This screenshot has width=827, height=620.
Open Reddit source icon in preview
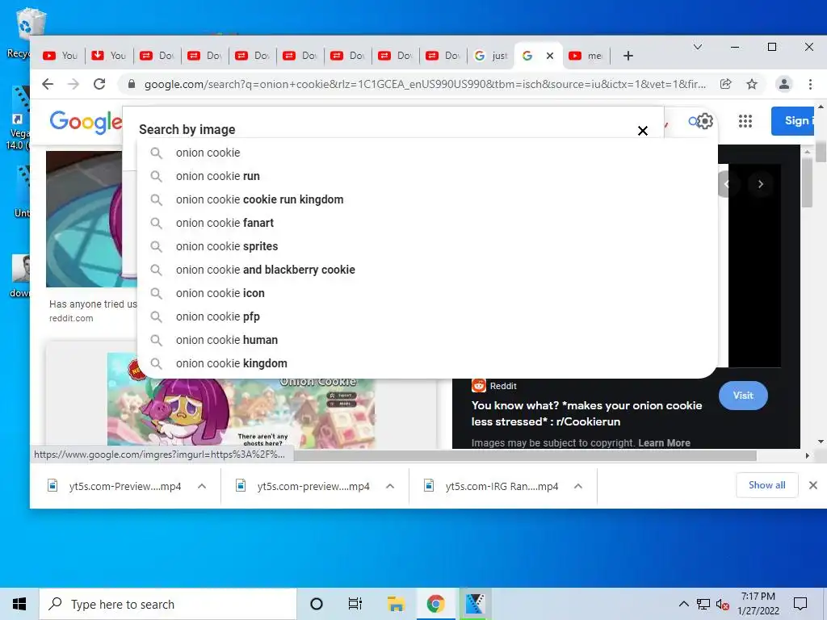(478, 385)
